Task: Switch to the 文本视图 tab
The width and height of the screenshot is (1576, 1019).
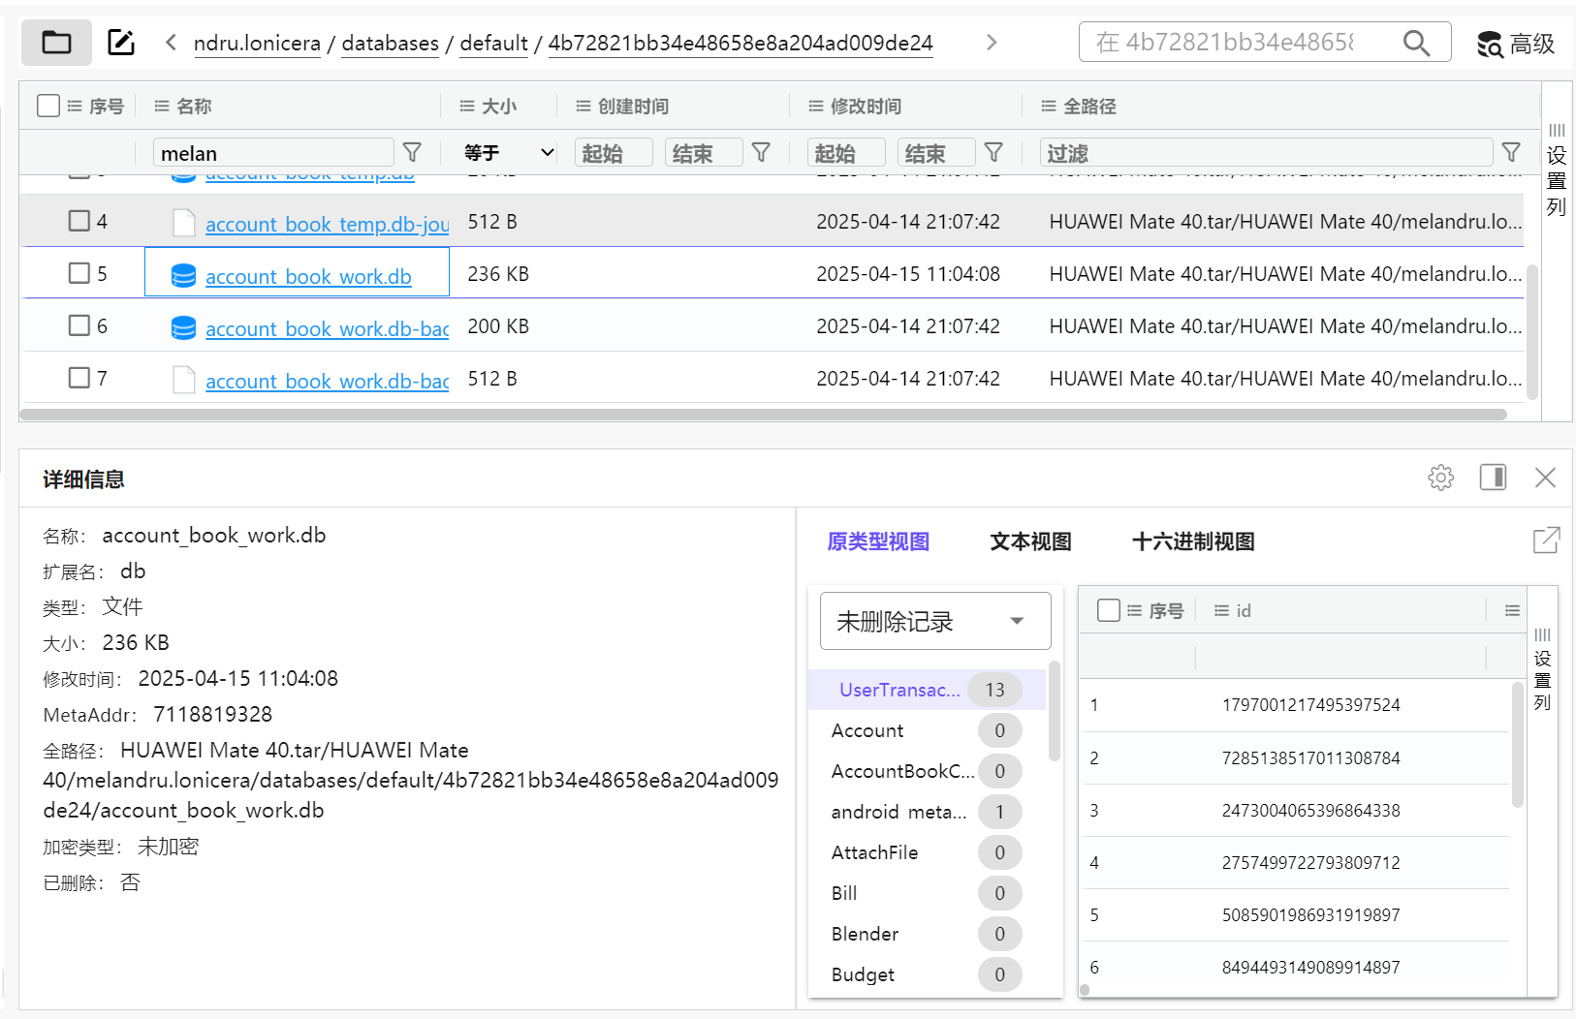Action: 1030,541
